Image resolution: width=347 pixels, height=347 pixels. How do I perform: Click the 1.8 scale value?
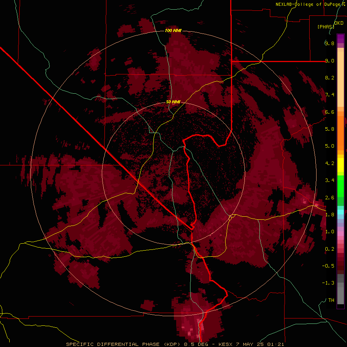[330, 215]
